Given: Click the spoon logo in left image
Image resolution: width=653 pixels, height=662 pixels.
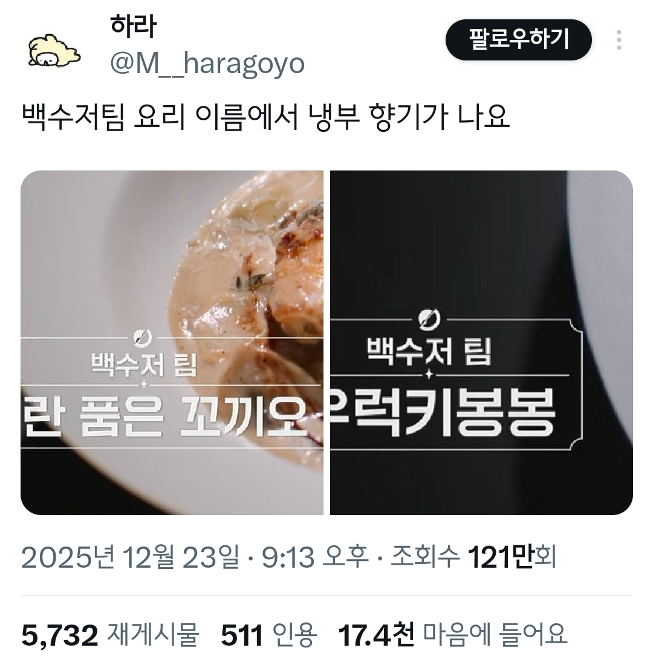Looking at the screenshot, I should click(x=142, y=337).
